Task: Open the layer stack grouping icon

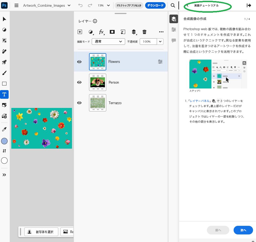Action: (134, 32)
